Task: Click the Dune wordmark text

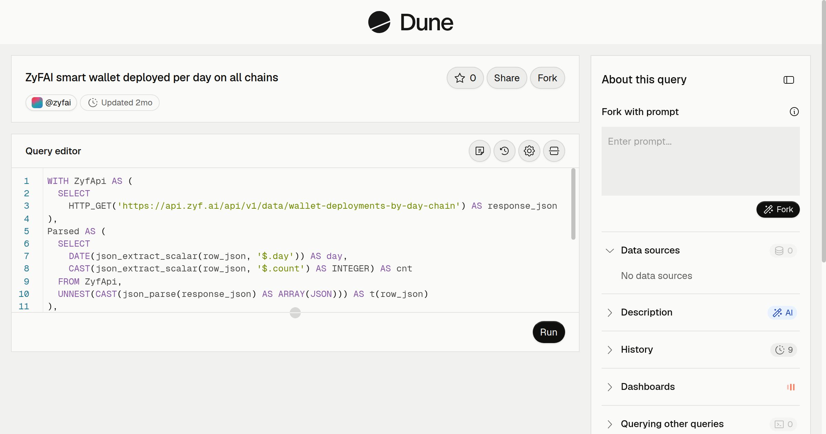Action: coord(426,22)
